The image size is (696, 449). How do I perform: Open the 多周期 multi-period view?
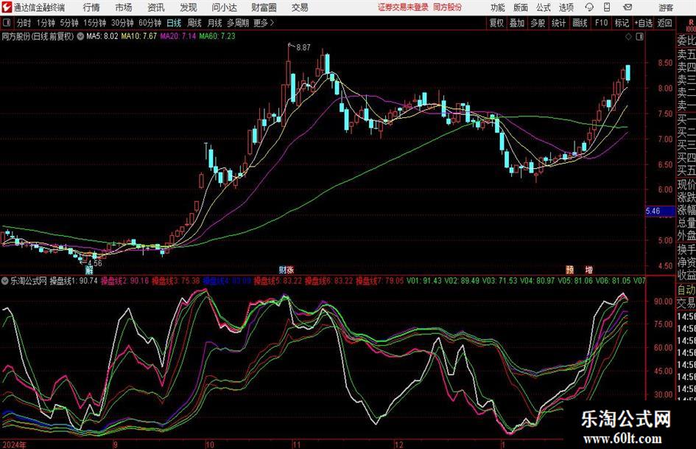pos(238,23)
